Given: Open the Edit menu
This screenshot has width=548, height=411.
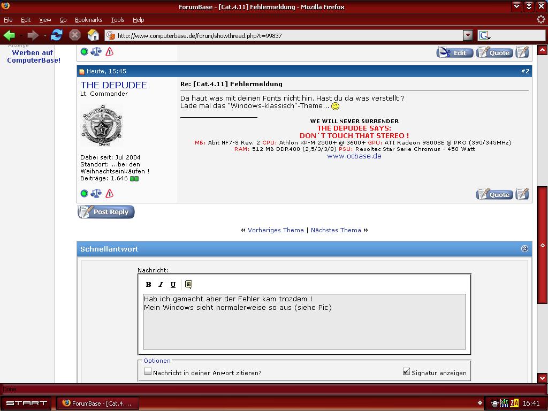Looking at the screenshot, I should pos(26,20).
